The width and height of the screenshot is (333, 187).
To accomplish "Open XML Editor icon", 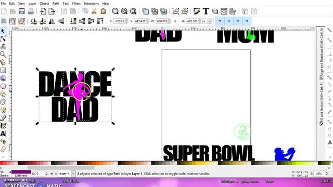I will click(x=224, y=11).
